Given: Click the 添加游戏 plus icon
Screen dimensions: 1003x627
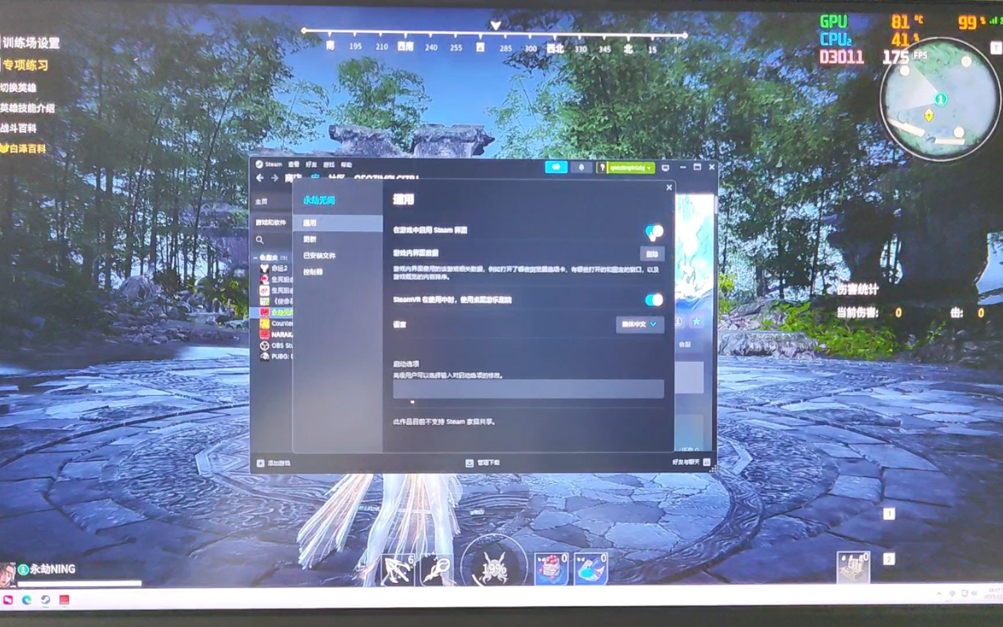Looking at the screenshot, I should coord(261,463).
